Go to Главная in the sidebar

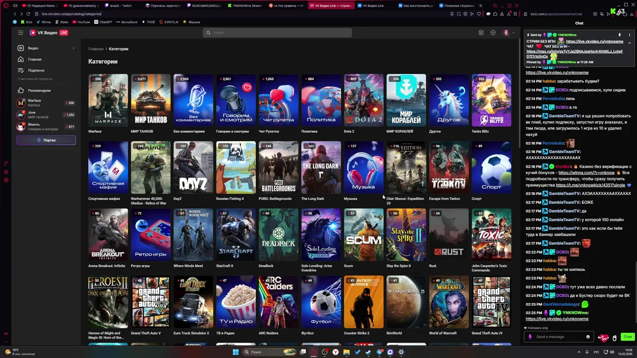(x=46, y=59)
